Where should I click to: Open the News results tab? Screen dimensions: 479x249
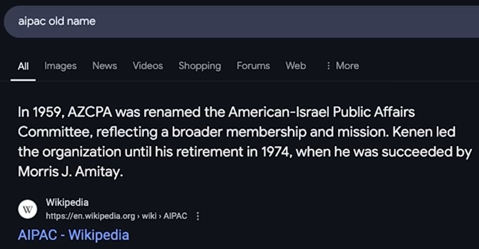[104, 66]
